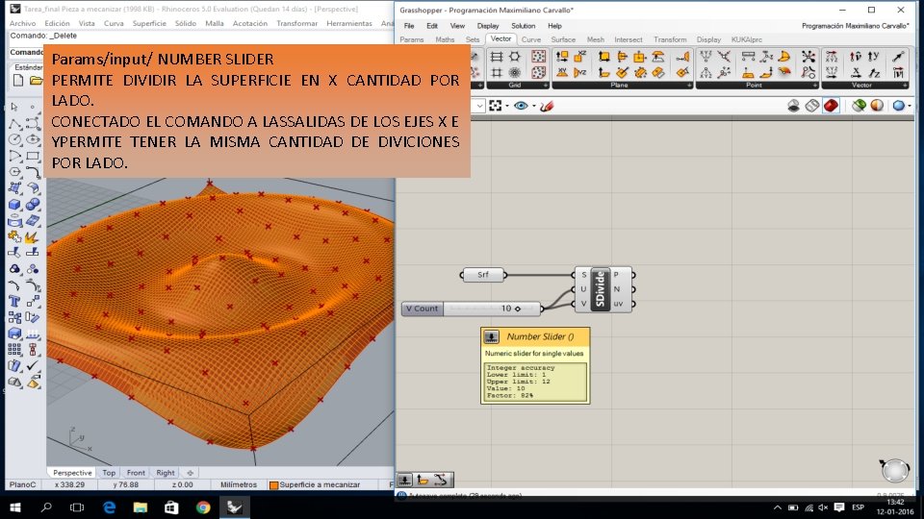Screen dimensions: 924x519
Task: Open File Explorer from taskbar
Action: click(141, 507)
